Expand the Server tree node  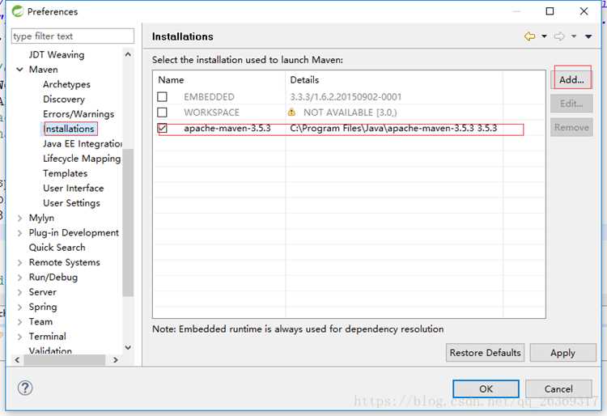(19, 292)
